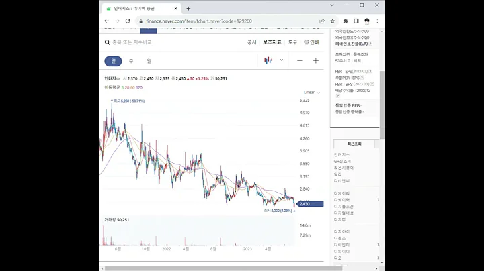Screen dimensions: 484x271
Task: Open a new browser tab
Action: pyautogui.click(x=188, y=9)
